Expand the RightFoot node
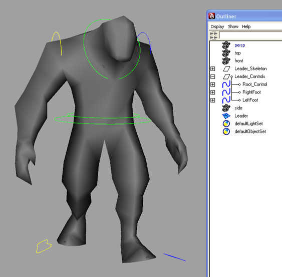This screenshot has height=277, width=282. pos(212,92)
